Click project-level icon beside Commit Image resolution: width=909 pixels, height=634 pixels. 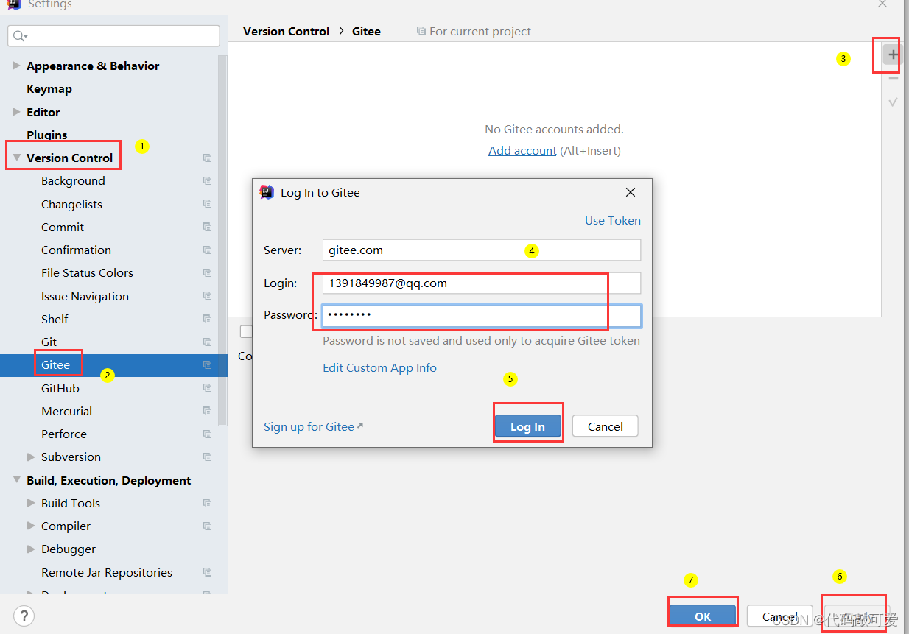coord(207,227)
